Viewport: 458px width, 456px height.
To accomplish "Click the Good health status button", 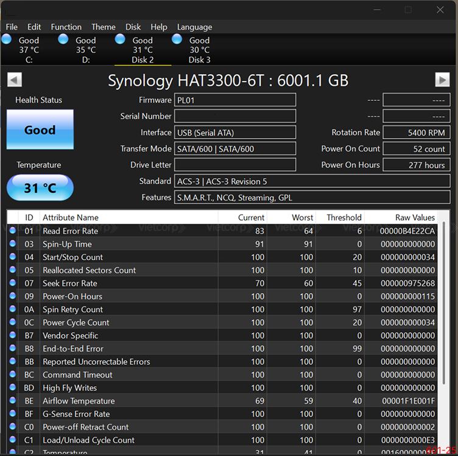I will pyautogui.click(x=40, y=130).
